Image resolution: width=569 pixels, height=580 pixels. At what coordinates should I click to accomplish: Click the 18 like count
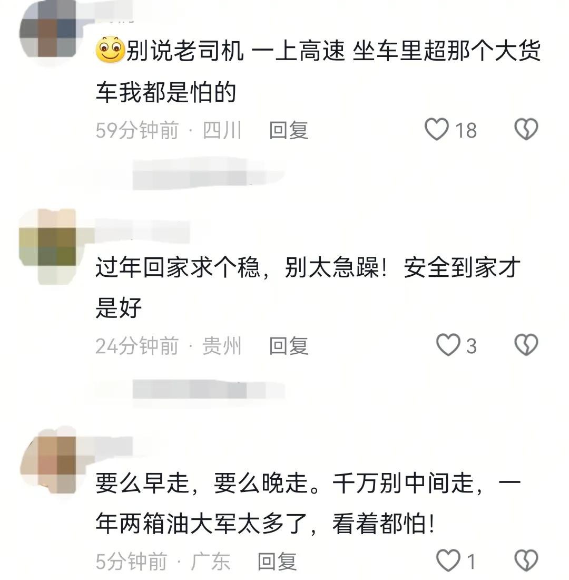click(x=466, y=130)
